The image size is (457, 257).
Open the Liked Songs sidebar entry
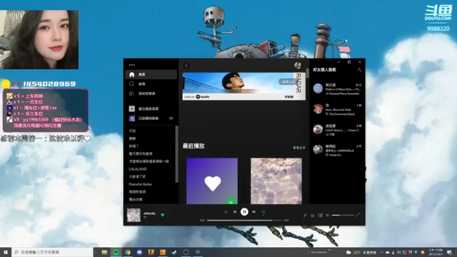148,118
